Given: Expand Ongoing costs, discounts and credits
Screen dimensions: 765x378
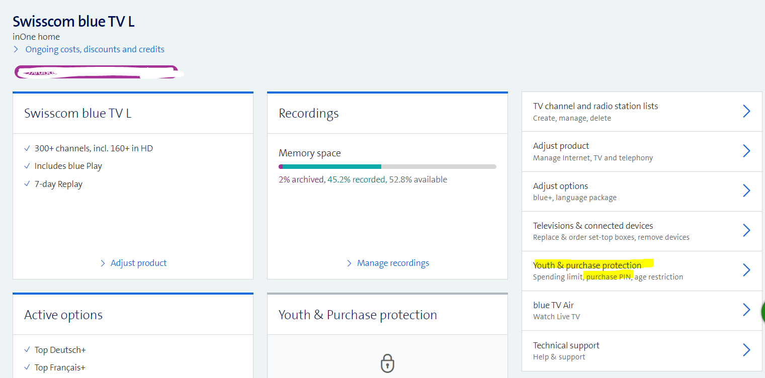Looking at the screenshot, I should [x=95, y=49].
